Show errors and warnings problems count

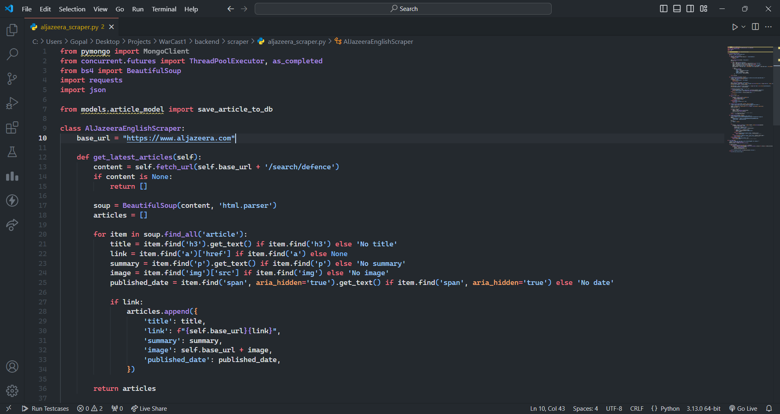pyautogui.click(x=90, y=408)
